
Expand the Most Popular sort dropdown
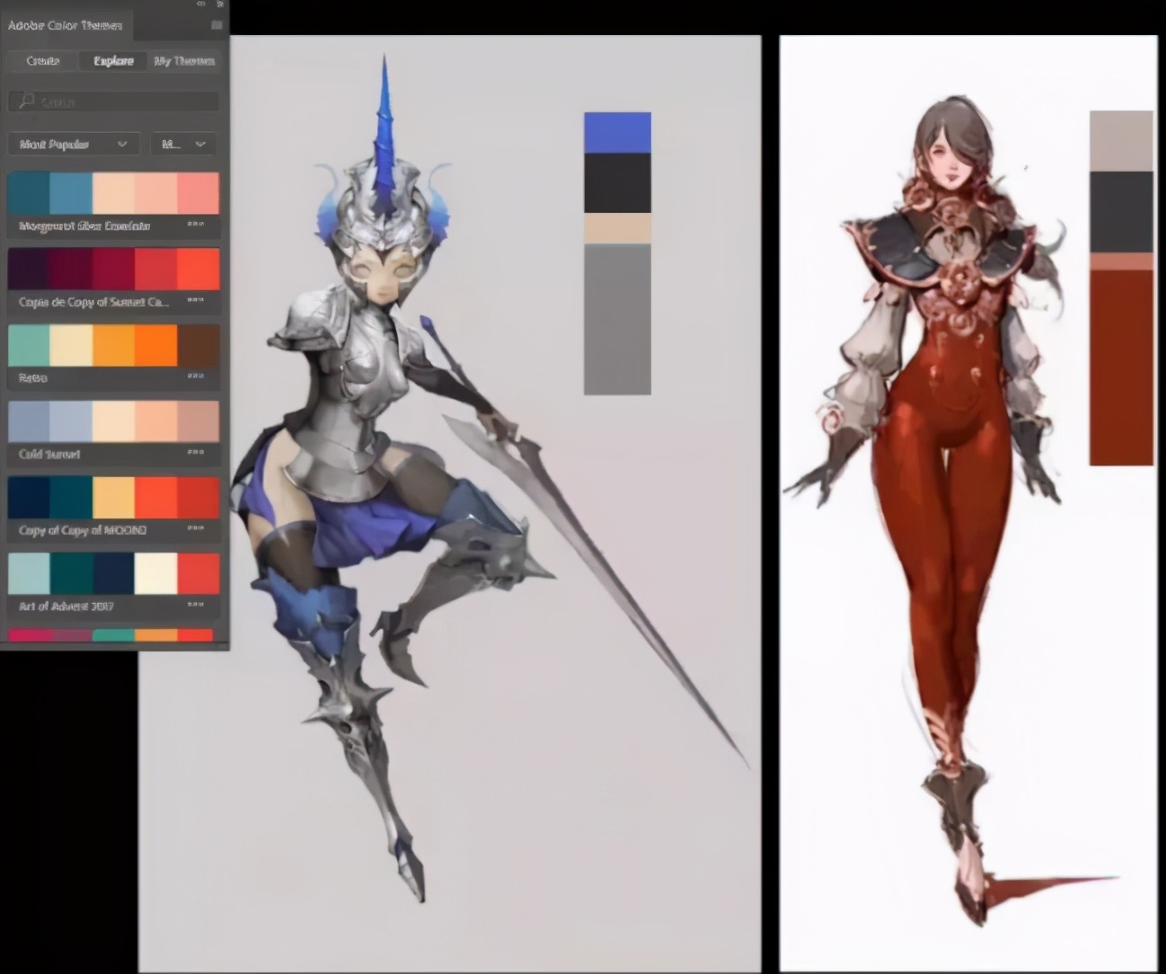click(74, 144)
